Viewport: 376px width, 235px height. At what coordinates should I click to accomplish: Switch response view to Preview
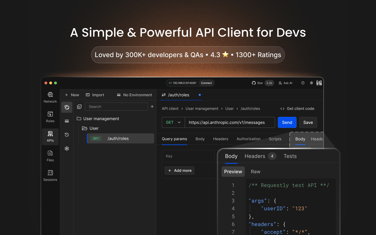coord(233,172)
